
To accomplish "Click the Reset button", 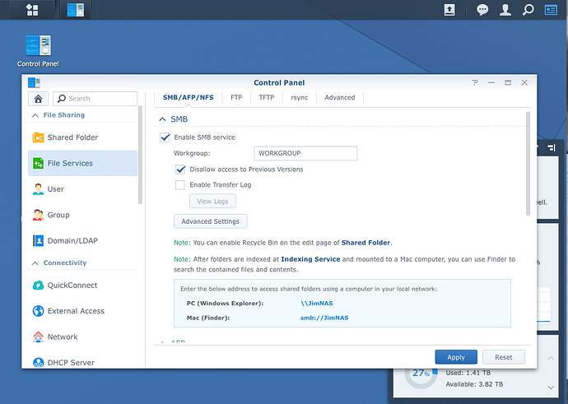I will (x=504, y=357).
